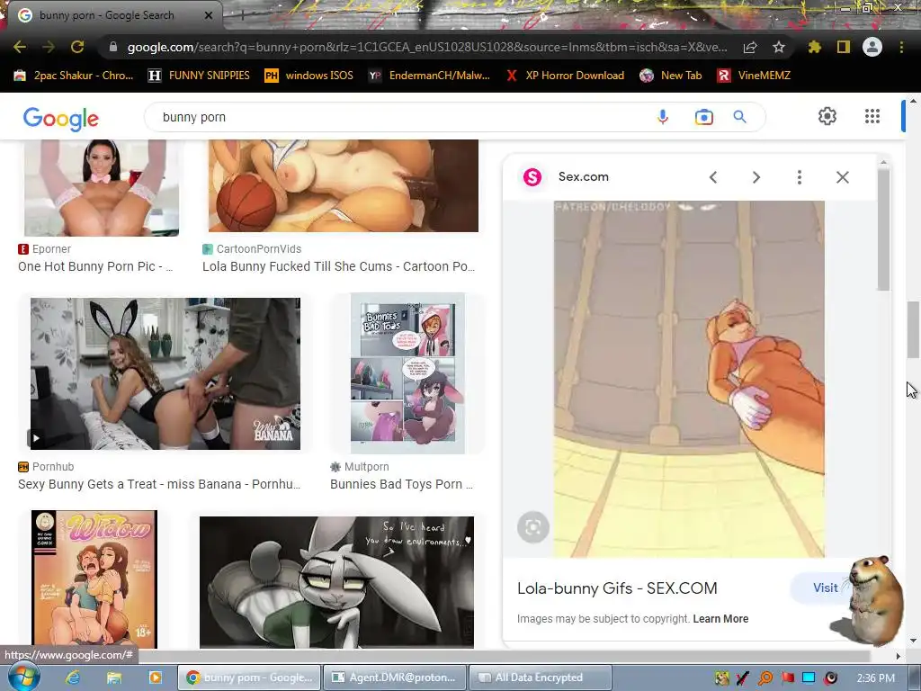Screen dimensions: 921x691
Task: Switch to All Data Encrypted taskbar window
Action: coord(541,678)
